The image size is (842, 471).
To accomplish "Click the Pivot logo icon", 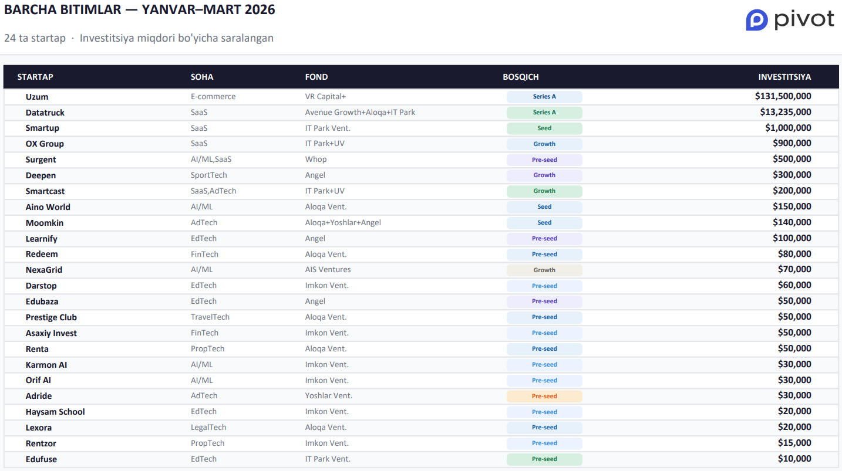I will click(x=757, y=20).
